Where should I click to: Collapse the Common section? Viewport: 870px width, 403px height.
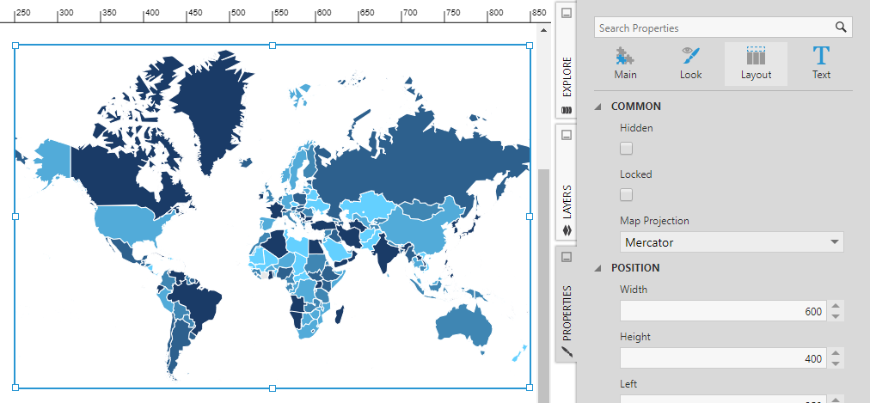pyautogui.click(x=599, y=107)
